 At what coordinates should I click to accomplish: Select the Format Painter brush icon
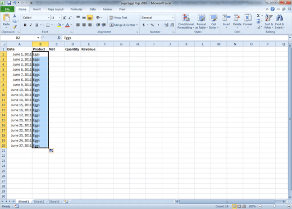pos(15,26)
